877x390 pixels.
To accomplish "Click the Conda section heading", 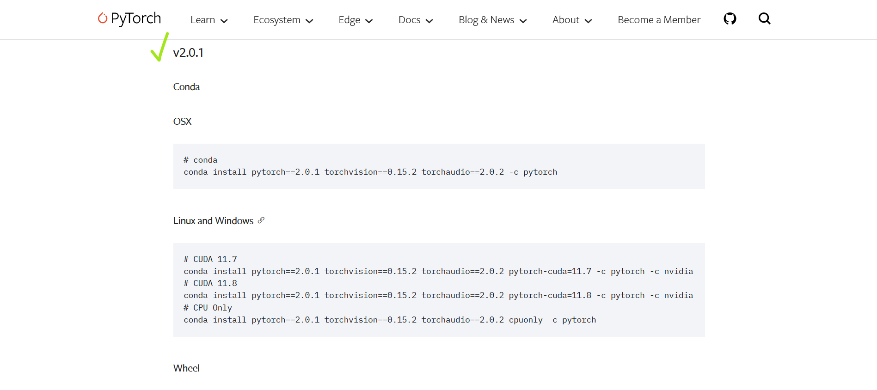I will [186, 87].
